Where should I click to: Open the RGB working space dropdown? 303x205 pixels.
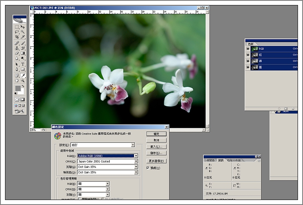pyautogui.click(x=136, y=156)
